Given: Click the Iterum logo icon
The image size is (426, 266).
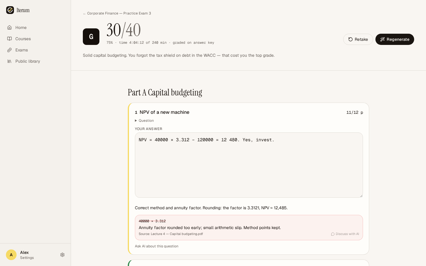Looking at the screenshot, I should point(10,10).
